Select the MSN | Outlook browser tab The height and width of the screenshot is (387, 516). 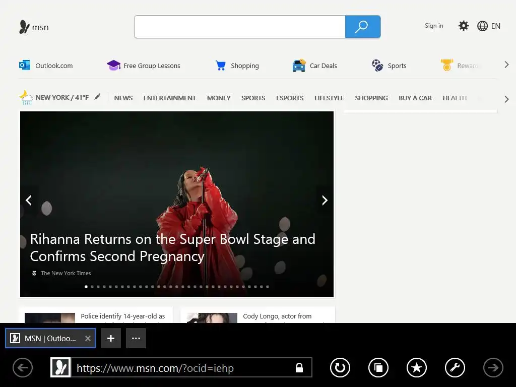click(x=50, y=338)
